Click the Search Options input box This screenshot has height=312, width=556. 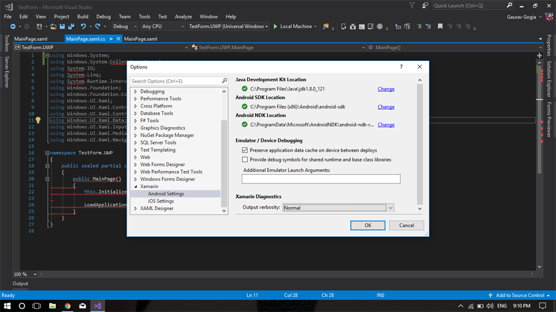179,81
